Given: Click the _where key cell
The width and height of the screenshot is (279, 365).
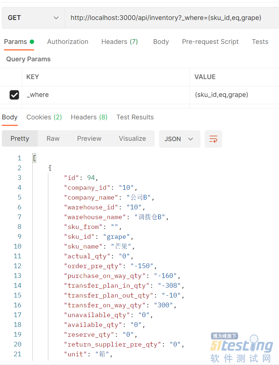Looking at the screenshot, I should pos(105,95).
